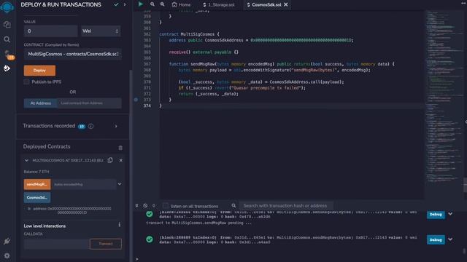Click the editor zoom out icon
The height and width of the screenshot is (262, 467).
tap(153, 4)
